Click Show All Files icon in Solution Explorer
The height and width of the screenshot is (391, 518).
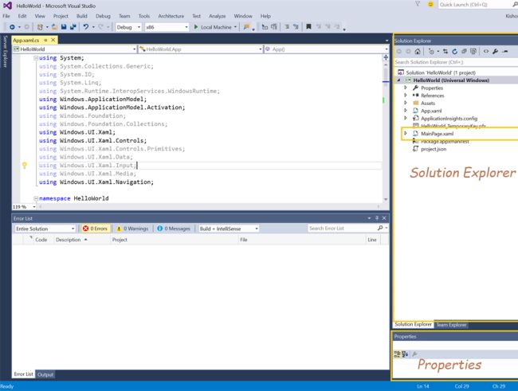click(x=473, y=52)
